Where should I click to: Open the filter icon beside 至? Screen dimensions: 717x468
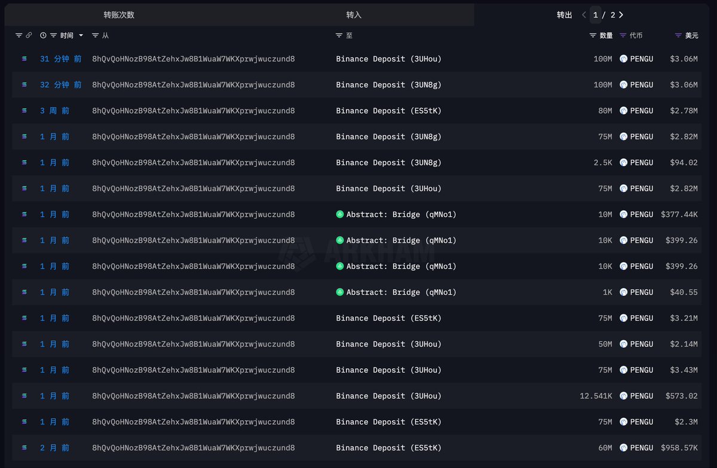(x=339, y=35)
